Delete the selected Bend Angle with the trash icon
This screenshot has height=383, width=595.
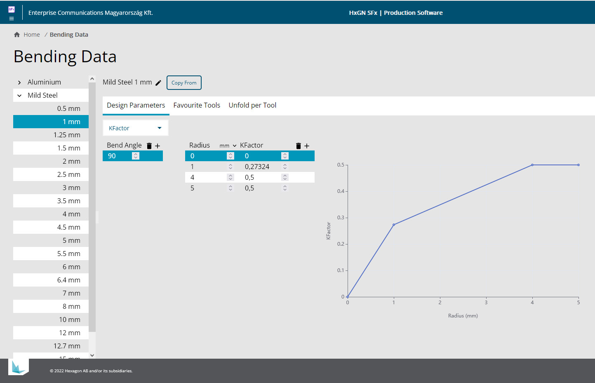pyautogui.click(x=149, y=146)
